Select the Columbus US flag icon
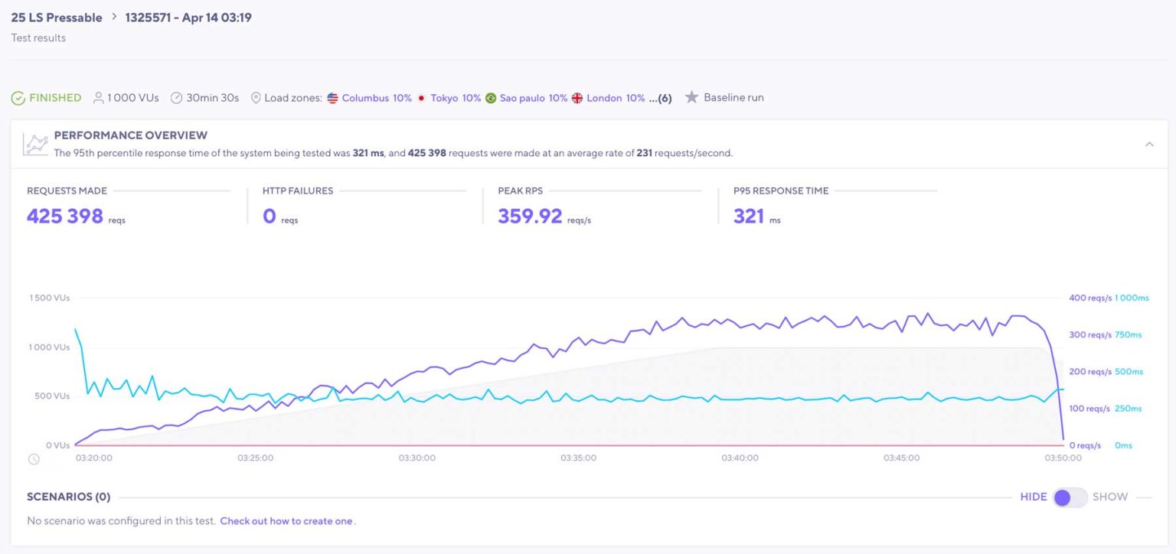The width and height of the screenshot is (1176, 554). click(x=332, y=97)
